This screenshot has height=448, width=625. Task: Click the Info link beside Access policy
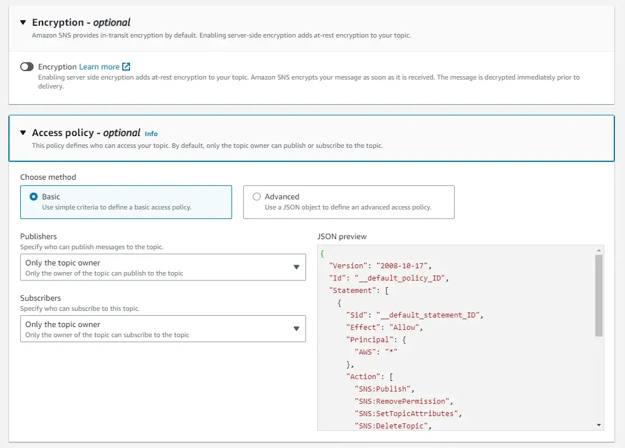(x=151, y=133)
